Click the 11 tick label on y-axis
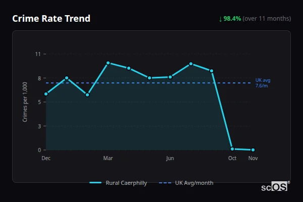 click(37, 54)
